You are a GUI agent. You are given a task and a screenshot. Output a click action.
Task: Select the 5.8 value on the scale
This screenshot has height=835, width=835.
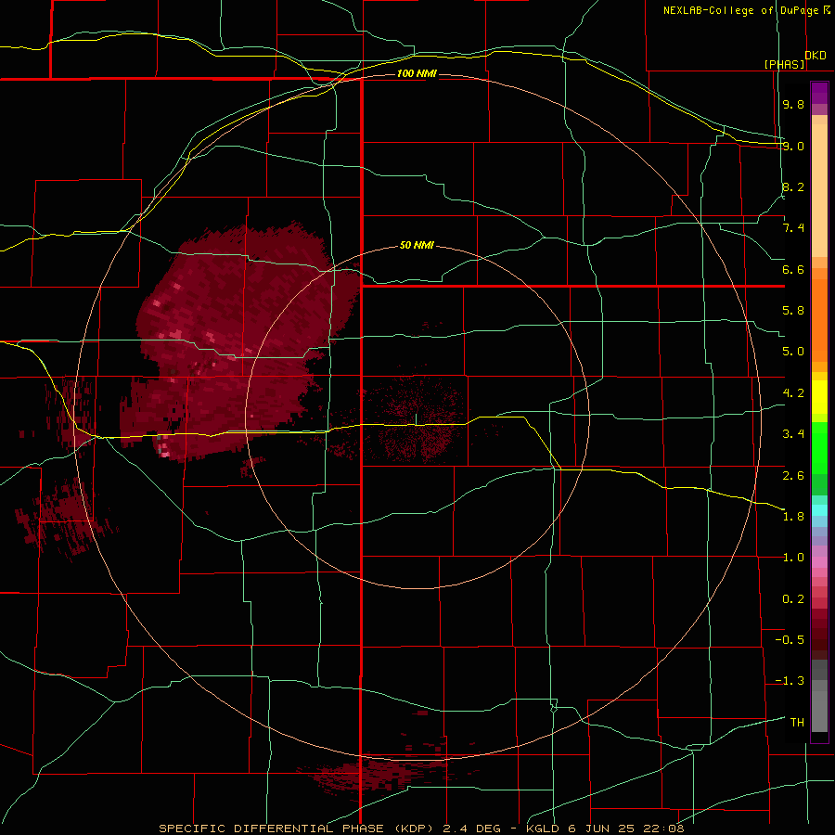793,311
